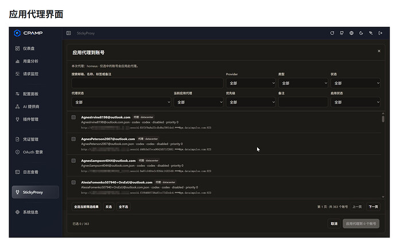Click the CPAMP logo icon
396x242 pixels.
tap(17, 33)
